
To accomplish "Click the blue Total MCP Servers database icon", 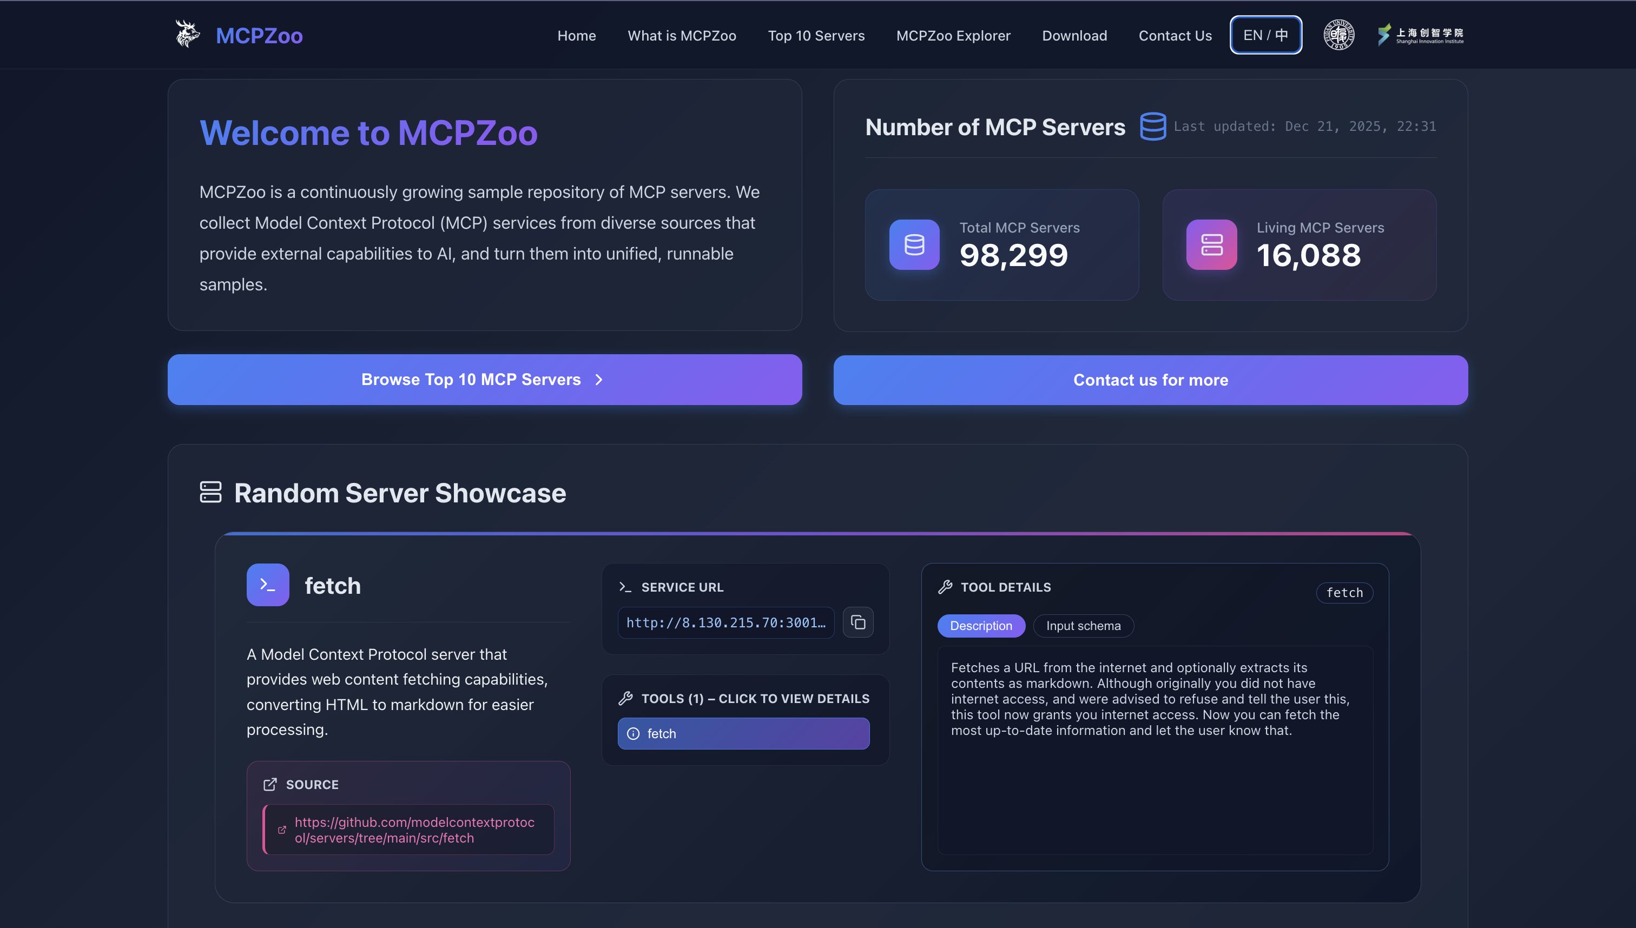I will pyautogui.click(x=914, y=245).
